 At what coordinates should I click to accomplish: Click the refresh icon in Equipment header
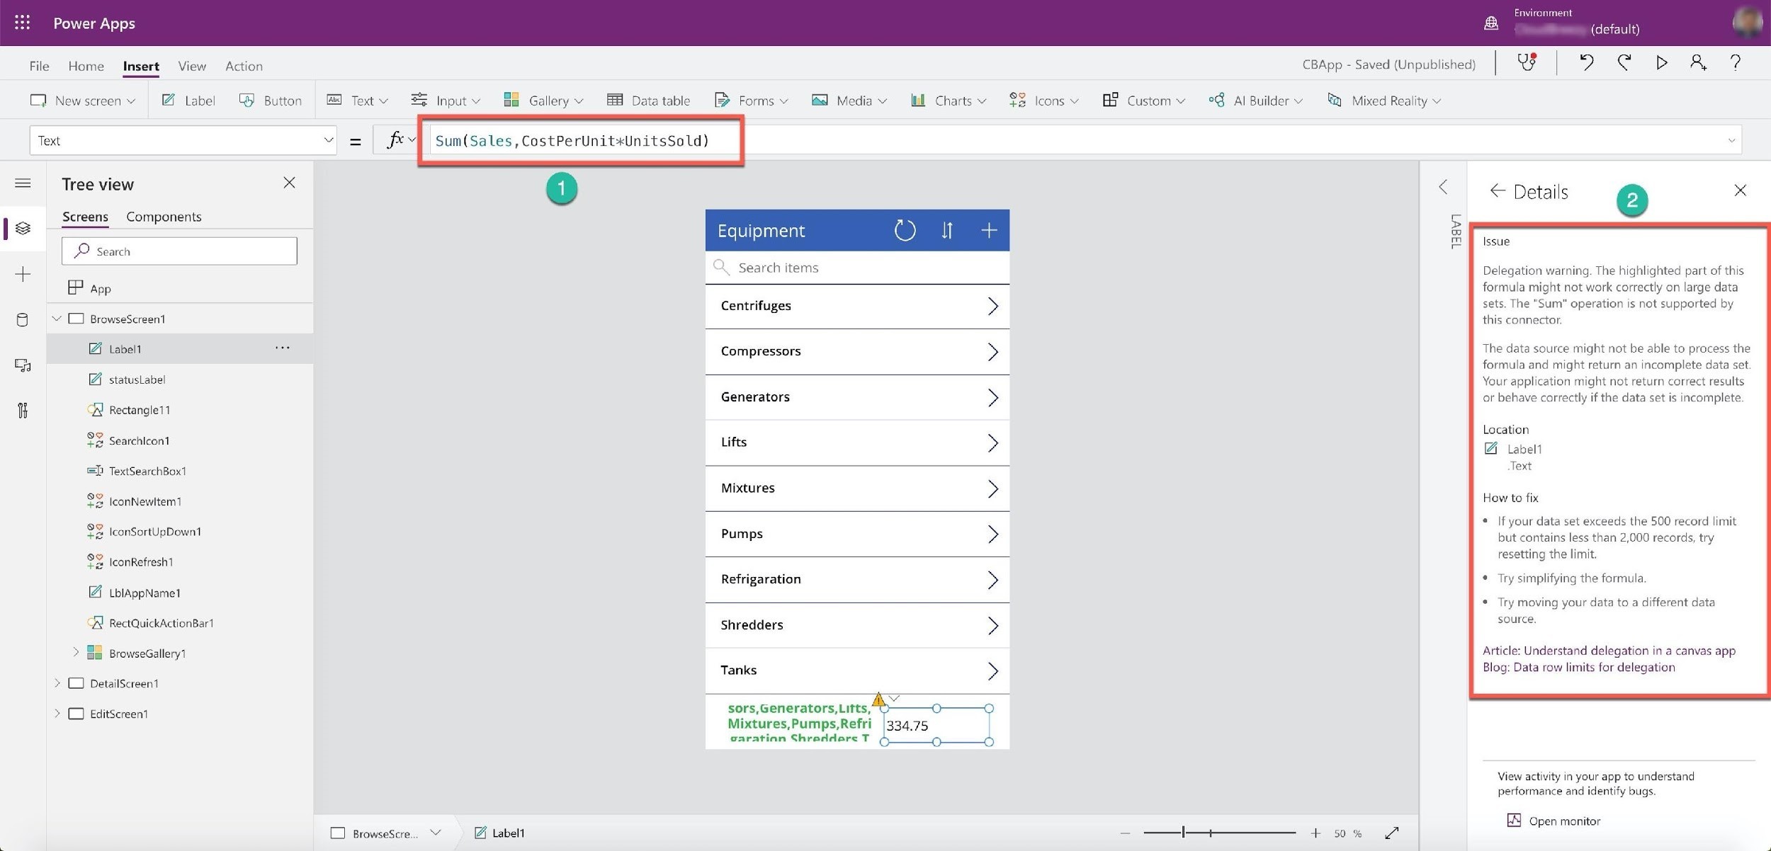tap(905, 230)
